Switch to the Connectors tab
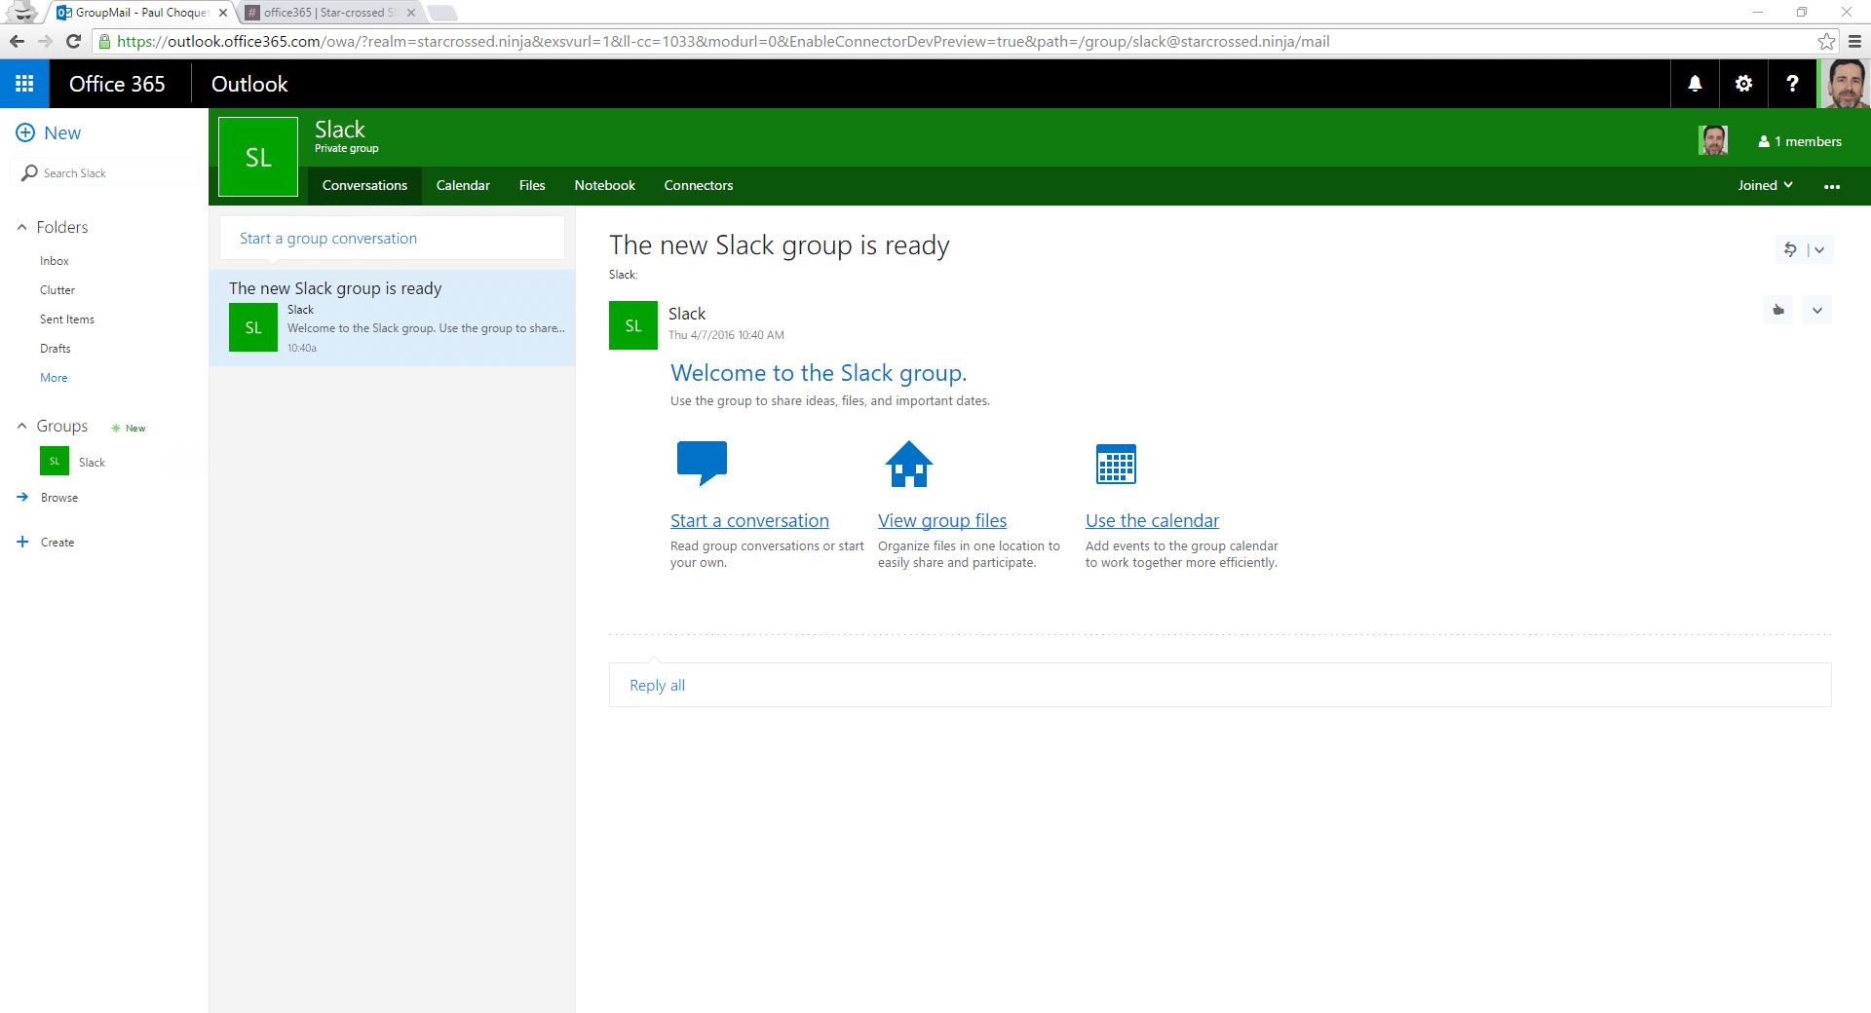The width and height of the screenshot is (1871, 1013). click(699, 185)
